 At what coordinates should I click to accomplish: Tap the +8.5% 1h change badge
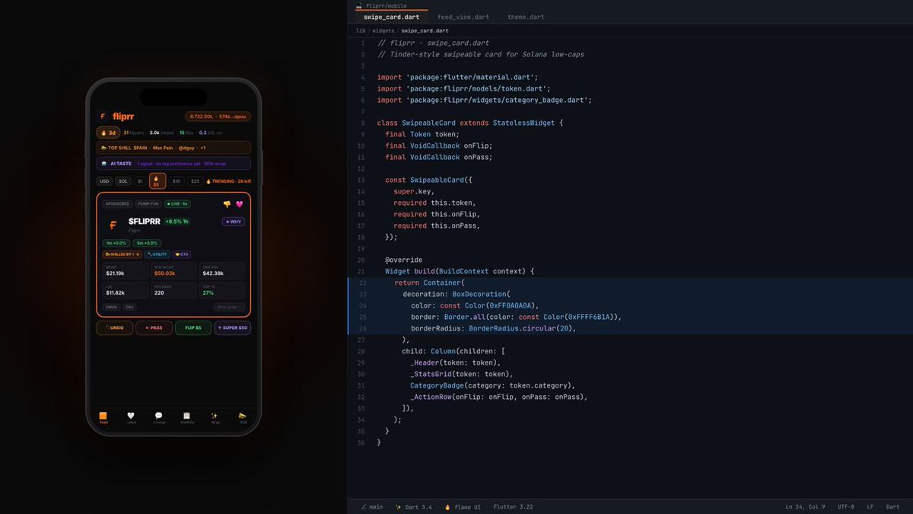point(177,222)
